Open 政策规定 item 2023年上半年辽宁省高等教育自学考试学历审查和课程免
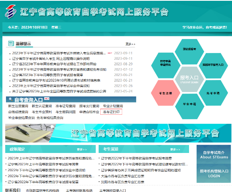This screenshot has height=192, width=232. pos(51,159)
